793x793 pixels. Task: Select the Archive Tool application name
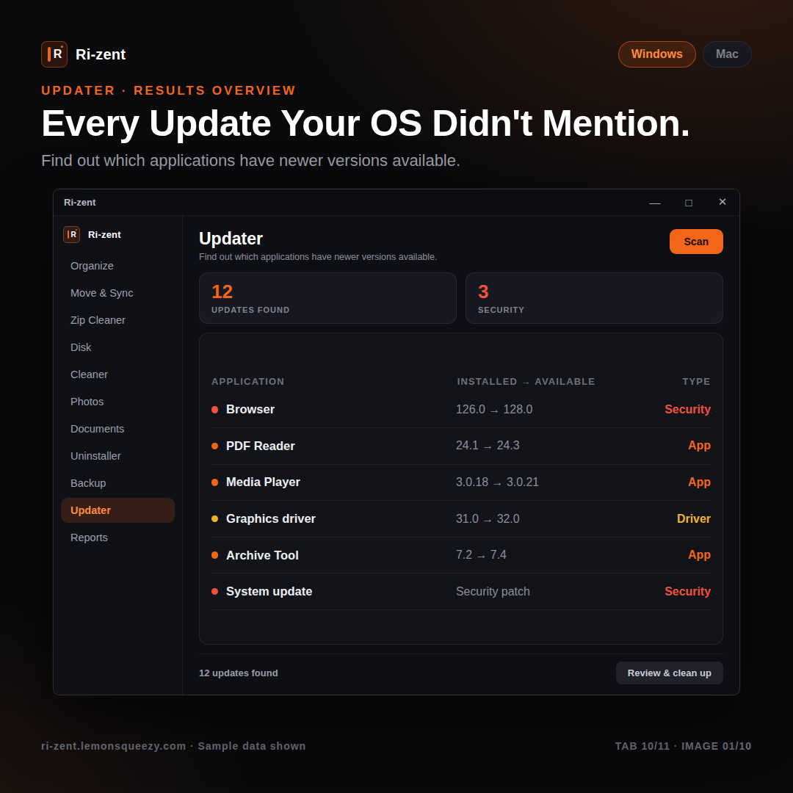click(262, 555)
